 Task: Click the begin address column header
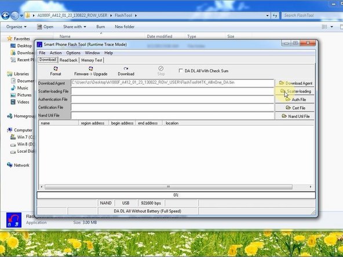[122, 123]
